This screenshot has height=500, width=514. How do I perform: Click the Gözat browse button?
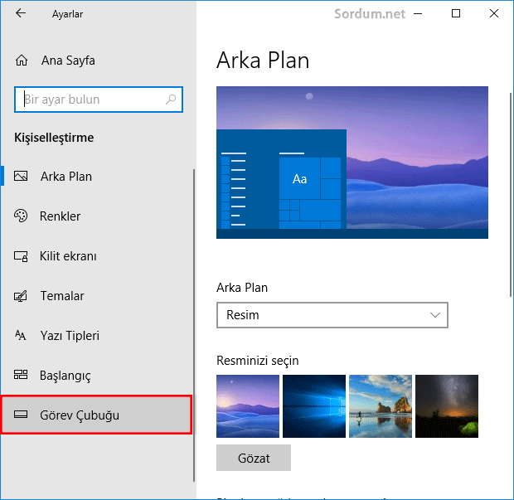coord(254,458)
